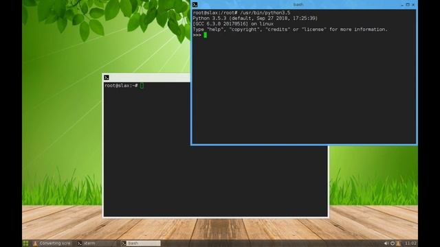
Task: Switch to the Converting scre taskbar entry
Action: tap(52, 244)
